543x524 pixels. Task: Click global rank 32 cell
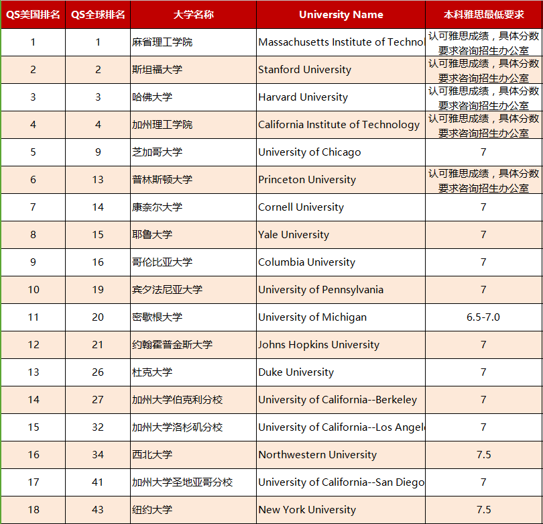(x=98, y=427)
